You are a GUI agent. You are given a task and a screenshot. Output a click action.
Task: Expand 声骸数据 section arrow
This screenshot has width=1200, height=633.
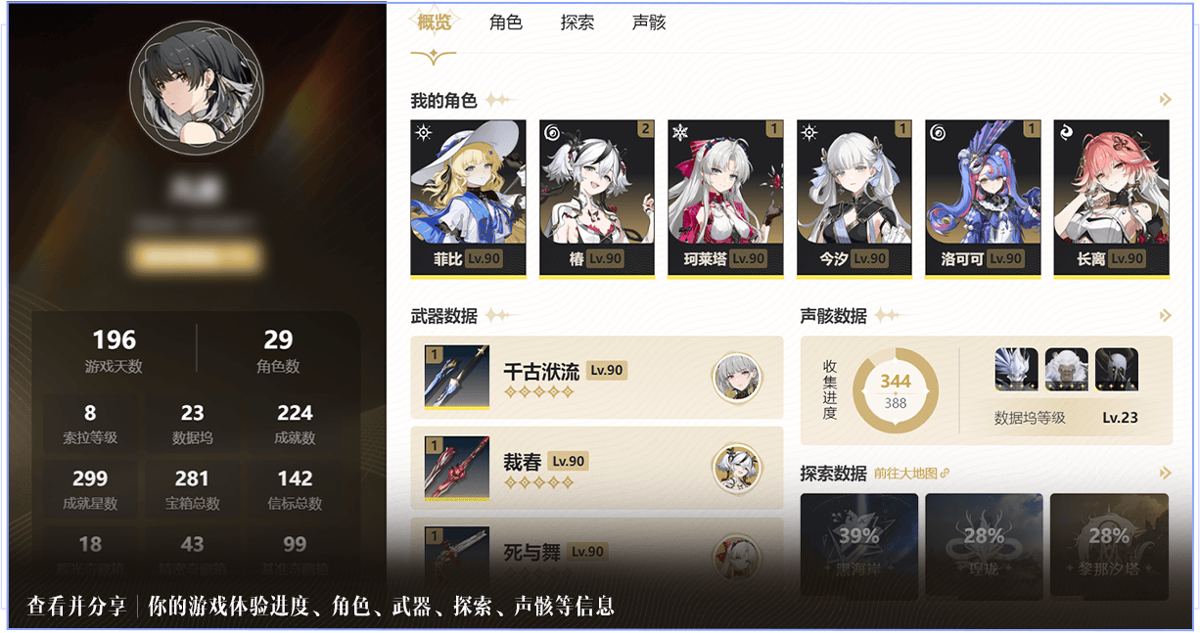(1165, 316)
